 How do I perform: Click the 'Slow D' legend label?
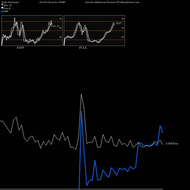pos(8,5)
